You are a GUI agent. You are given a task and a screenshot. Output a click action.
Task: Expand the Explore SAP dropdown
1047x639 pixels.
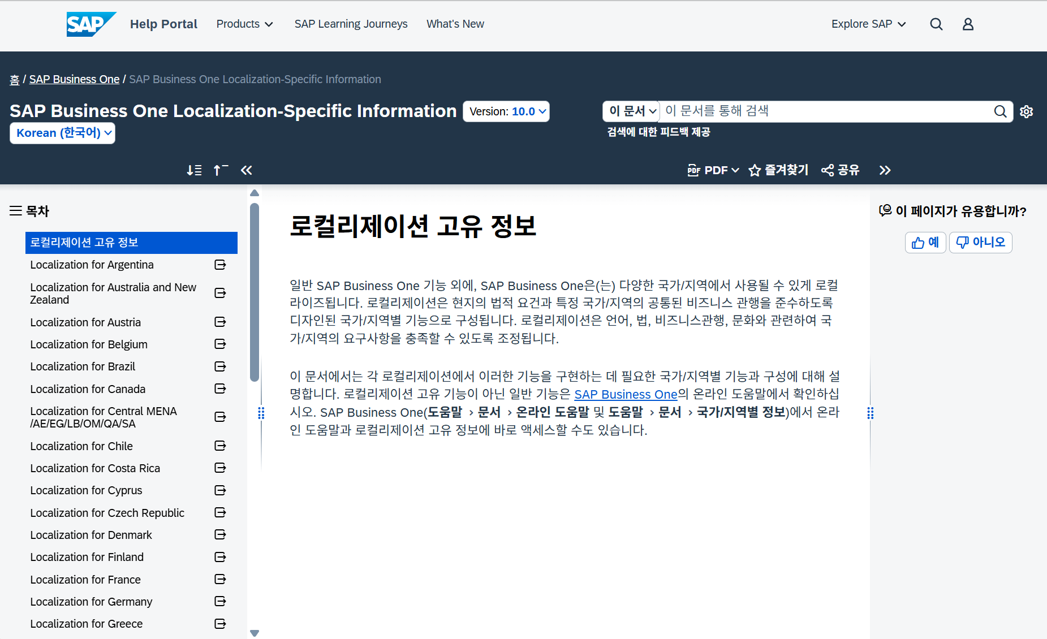[868, 24]
